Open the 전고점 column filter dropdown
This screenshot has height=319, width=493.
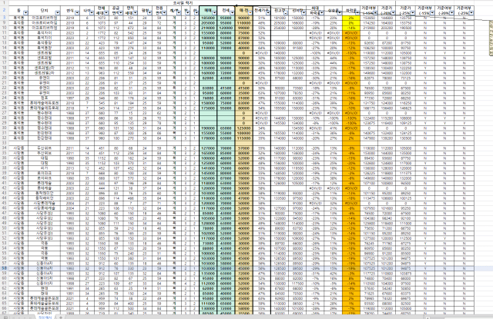pyautogui.click(x=286, y=12)
